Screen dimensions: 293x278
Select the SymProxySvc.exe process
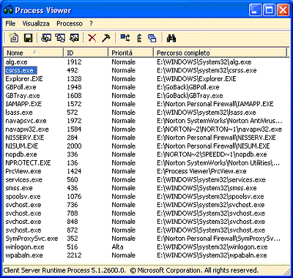tap(31, 238)
